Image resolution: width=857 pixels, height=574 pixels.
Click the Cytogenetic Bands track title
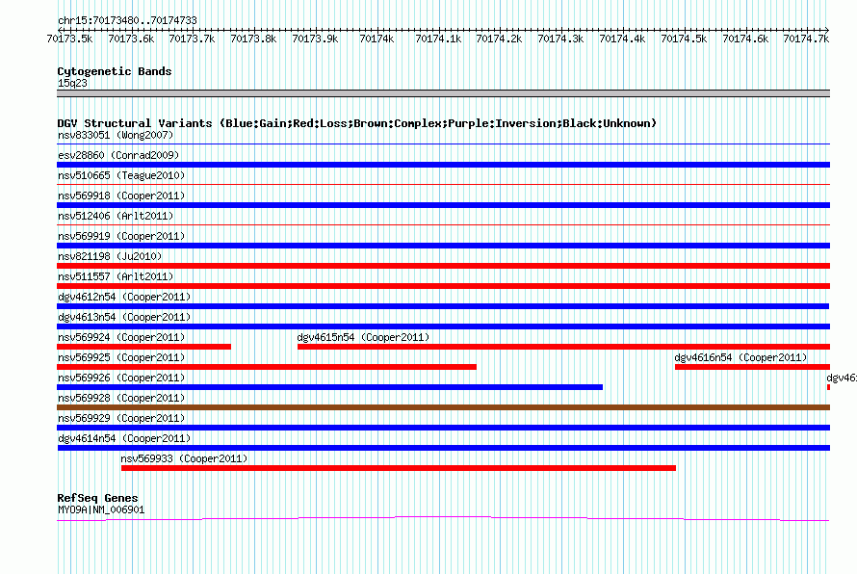(x=115, y=71)
